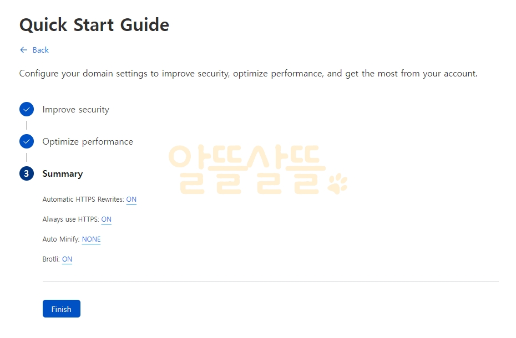
Task: Select the Optimize performance checkmark circle
Action: (x=27, y=141)
